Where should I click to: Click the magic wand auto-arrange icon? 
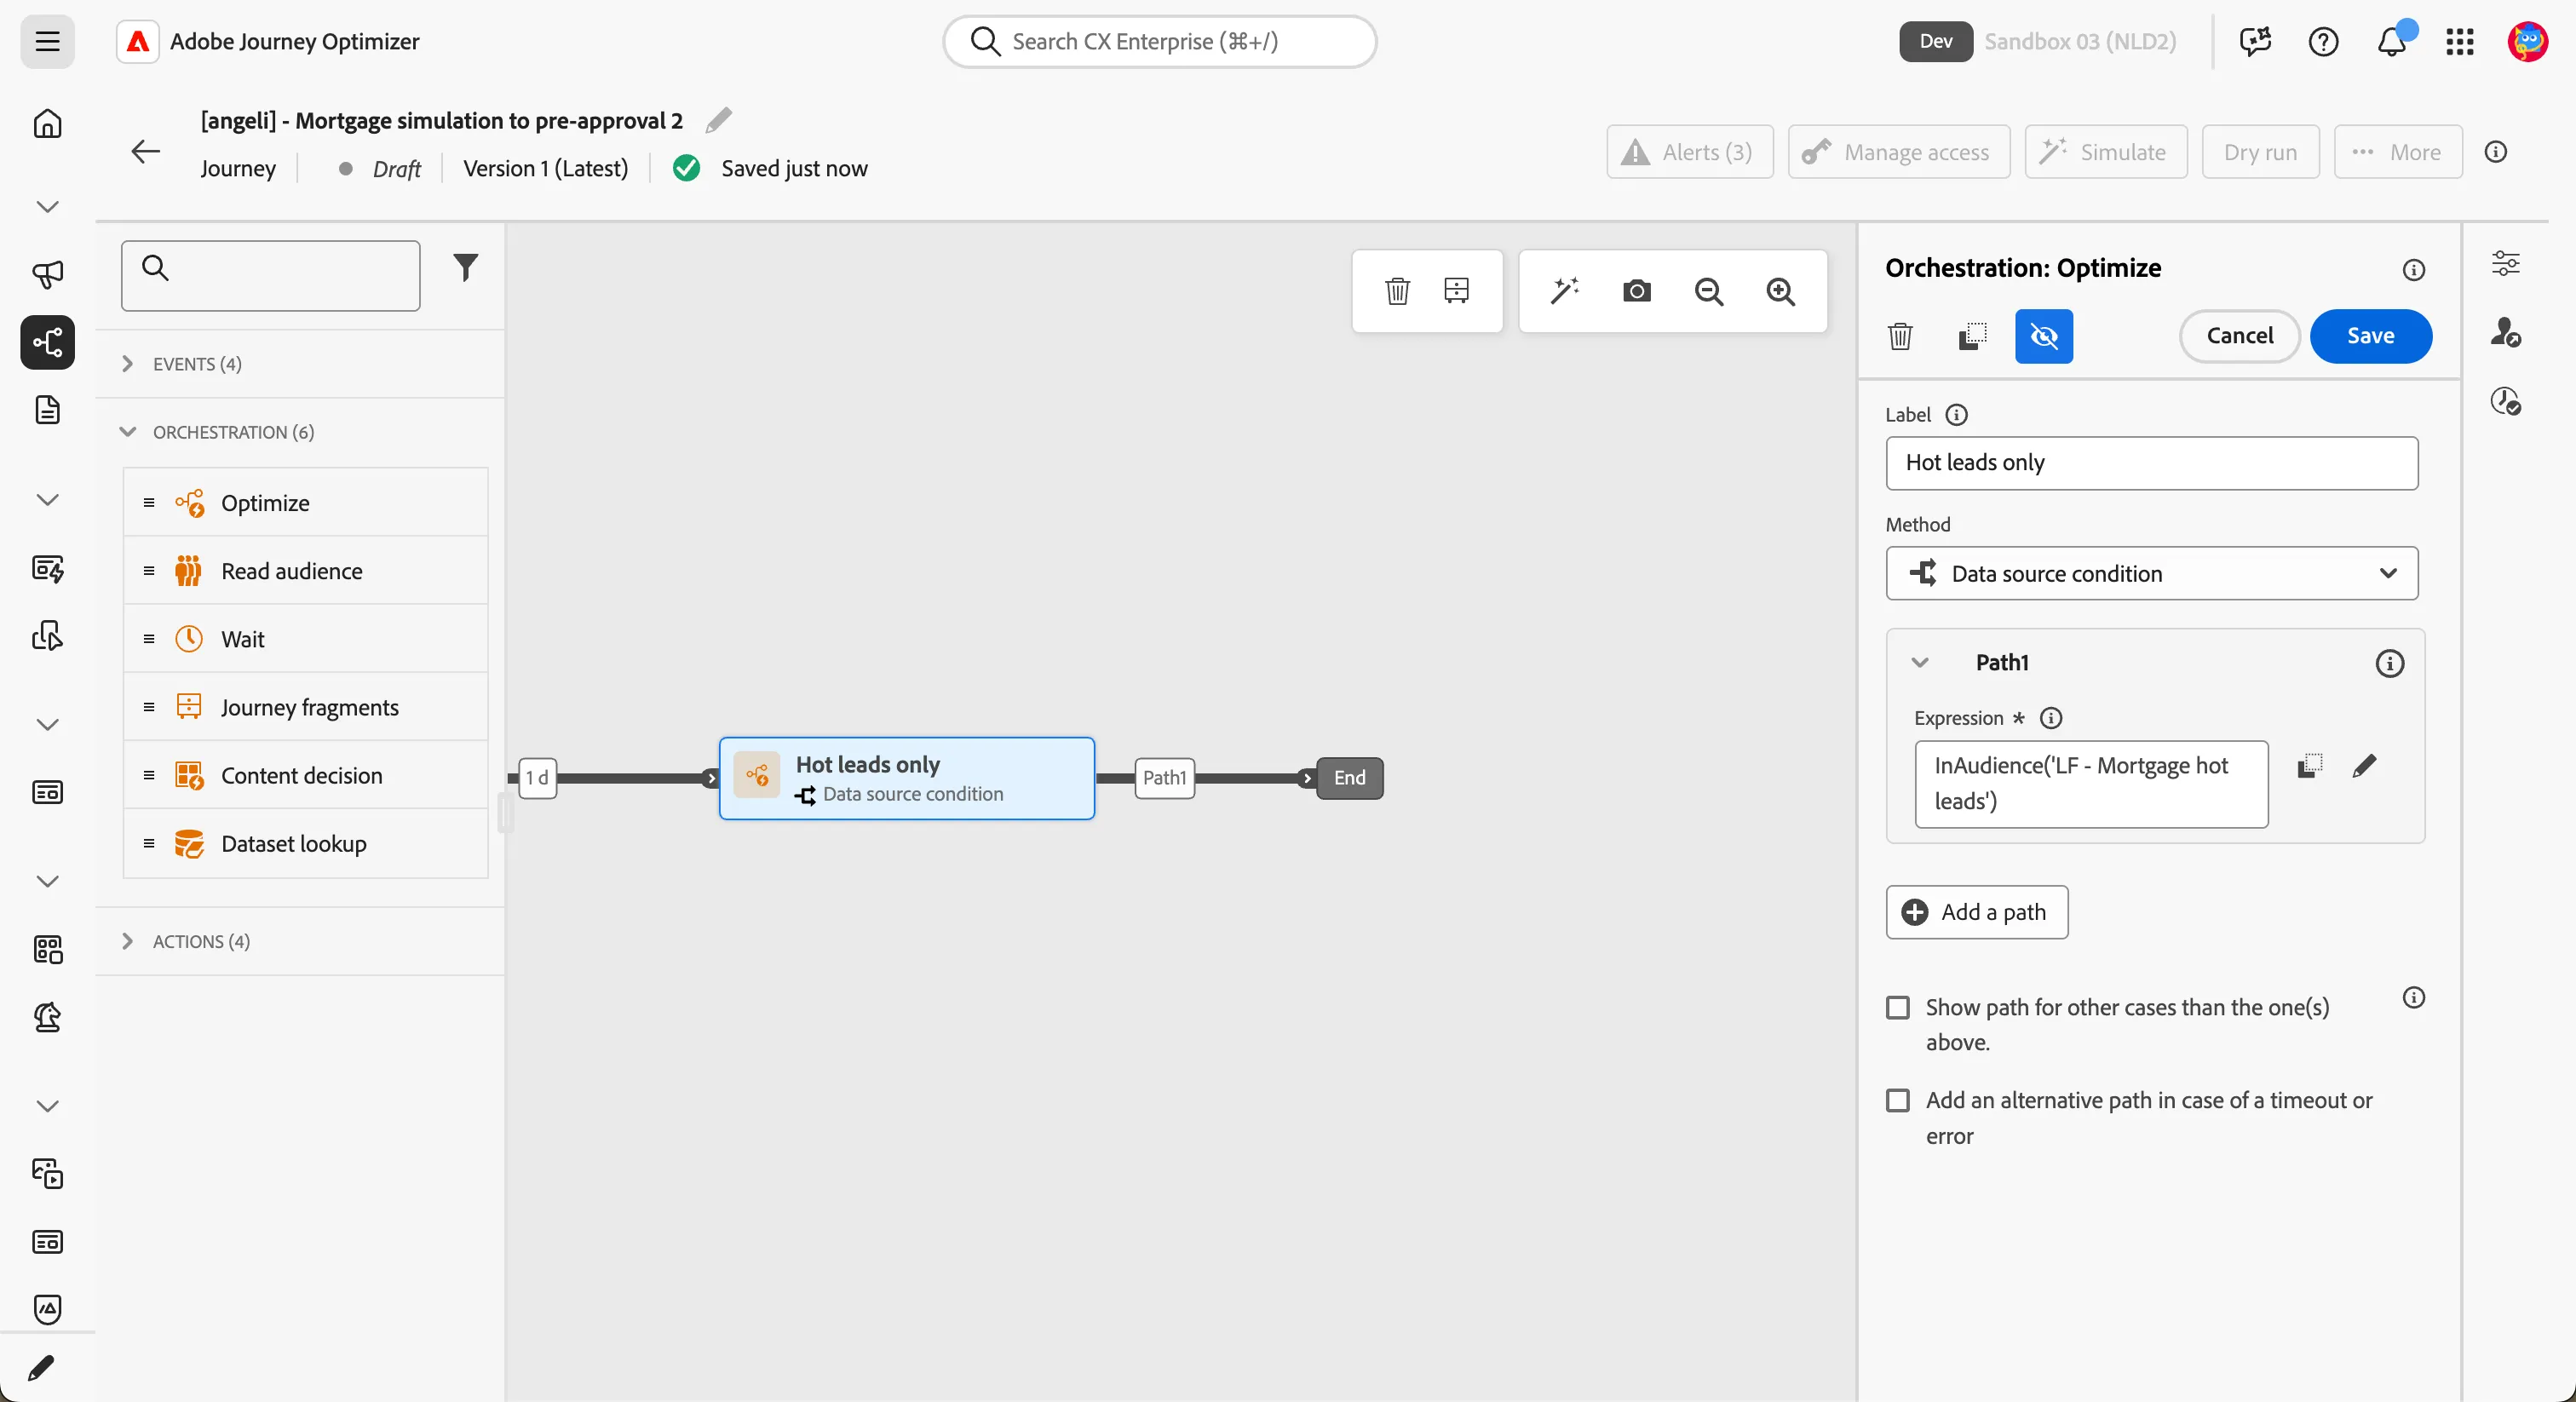(1564, 291)
